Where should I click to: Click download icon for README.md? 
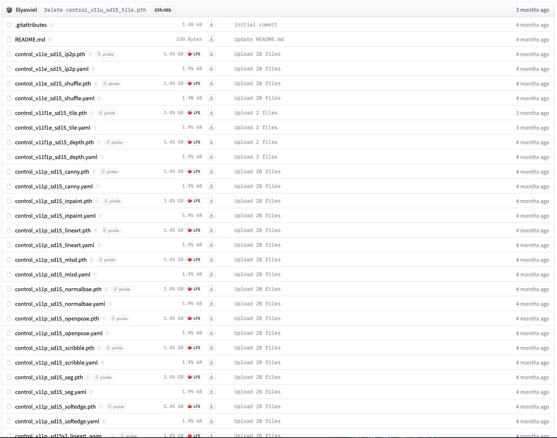point(211,39)
